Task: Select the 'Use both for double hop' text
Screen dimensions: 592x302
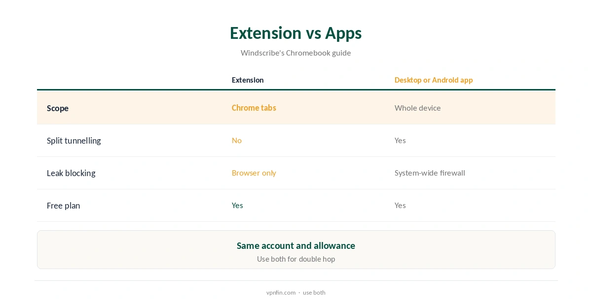Action: tap(296, 259)
